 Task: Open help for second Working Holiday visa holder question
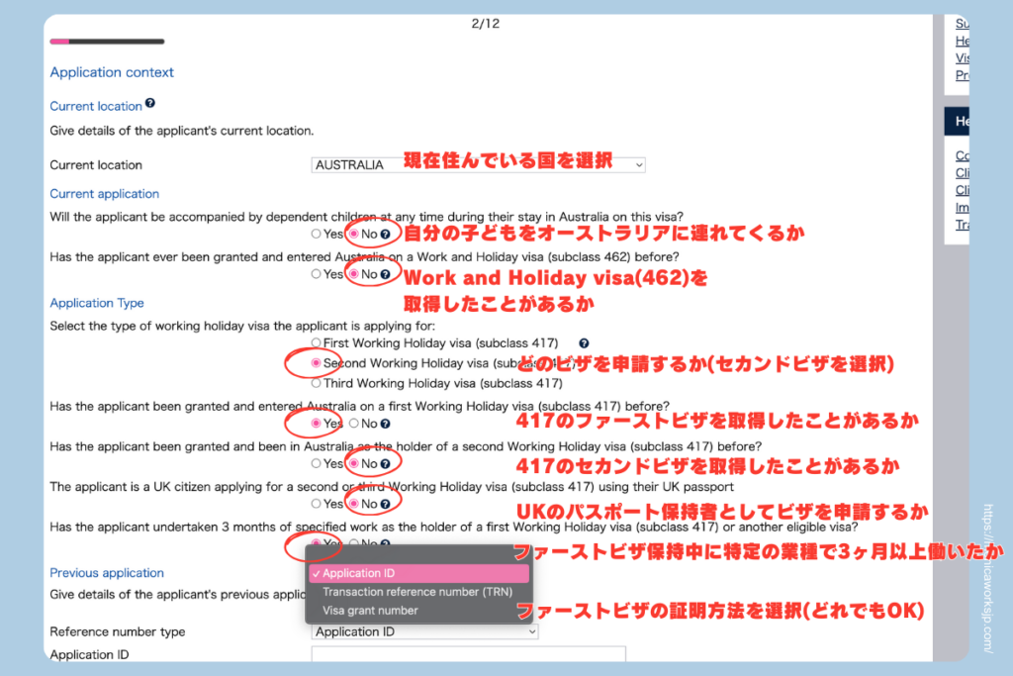coord(385,464)
